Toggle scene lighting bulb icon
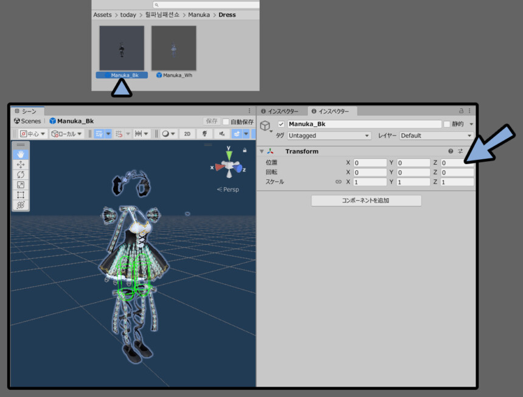The width and height of the screenshot is (523, 397). pos(204,134)
